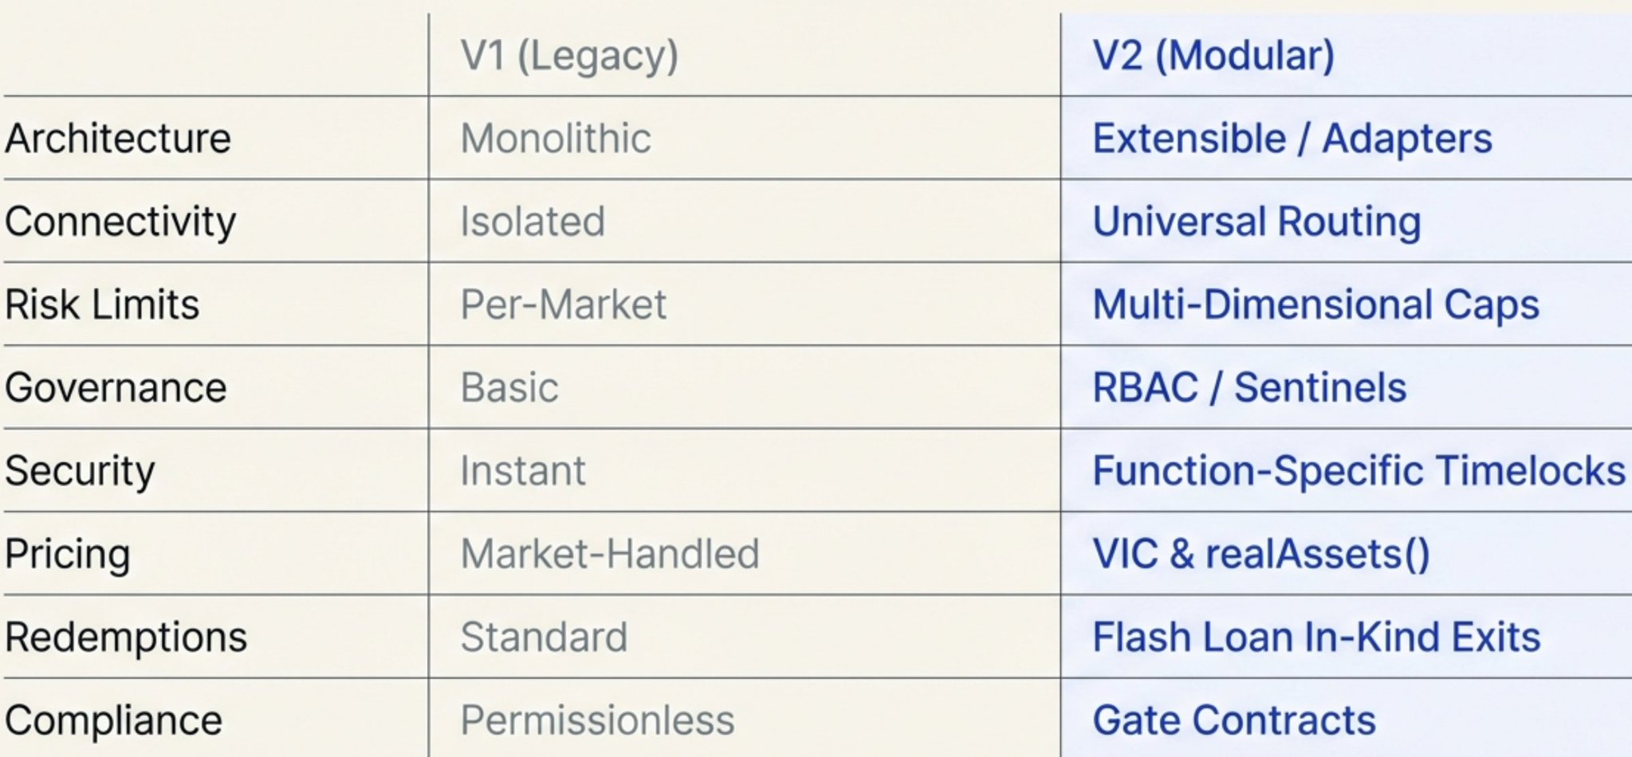The width and height of the screenshot is (1632, 757).
Task: Select the Per-Market cell
Action: (563, 304)
